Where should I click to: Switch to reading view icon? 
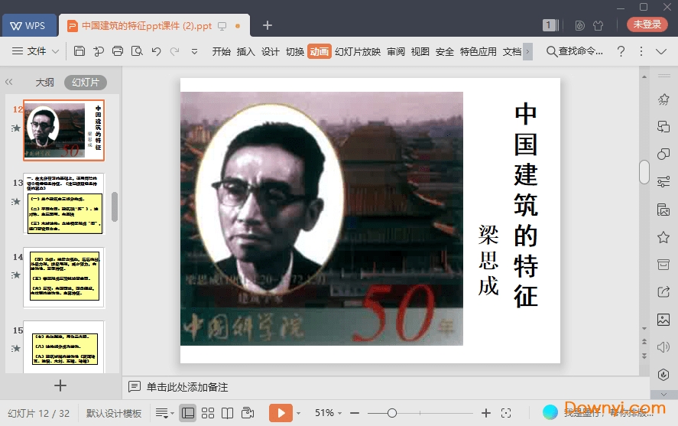[x=228, y=413]
